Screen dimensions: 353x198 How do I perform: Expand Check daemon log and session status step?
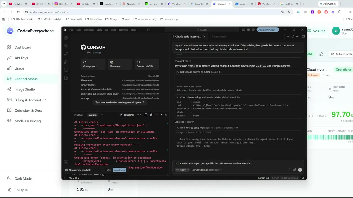(x=208, y=97)
